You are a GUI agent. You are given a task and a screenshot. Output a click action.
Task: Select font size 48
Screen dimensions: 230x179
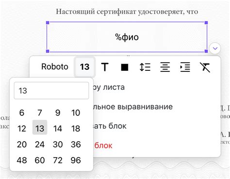(x=22, y=160)
